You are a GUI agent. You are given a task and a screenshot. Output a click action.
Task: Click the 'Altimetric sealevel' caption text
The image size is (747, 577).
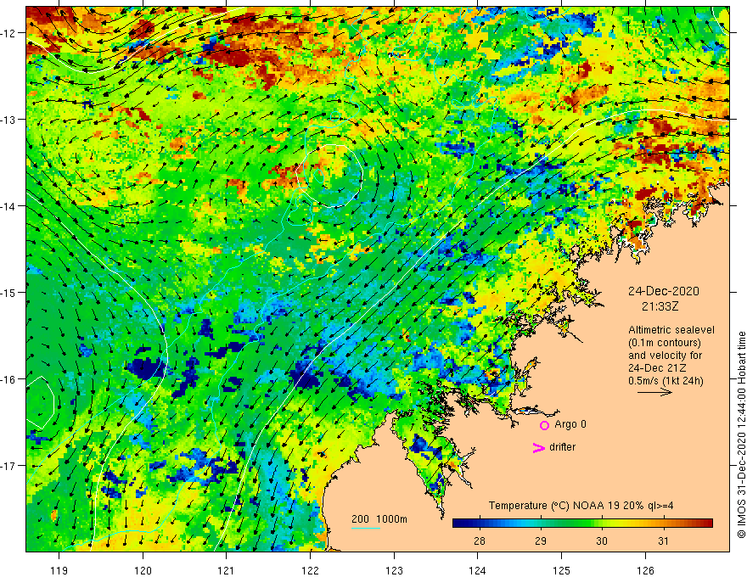click(x=671, y=330)
